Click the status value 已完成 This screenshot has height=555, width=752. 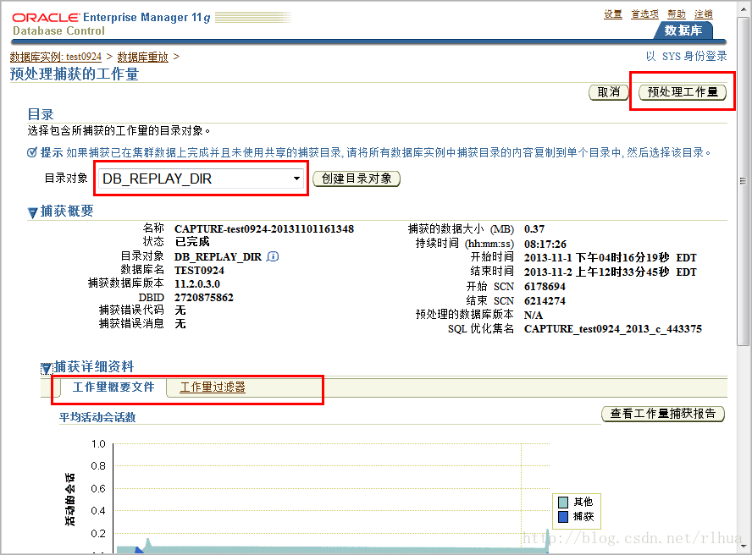coord(192,242)
